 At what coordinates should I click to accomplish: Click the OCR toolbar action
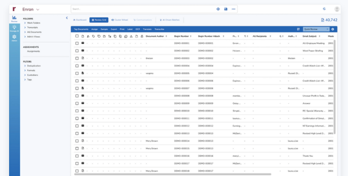click(x=137, y=29)
